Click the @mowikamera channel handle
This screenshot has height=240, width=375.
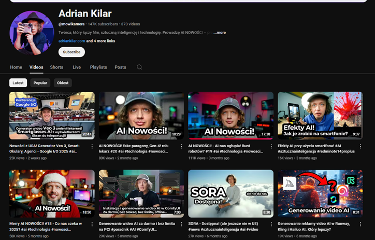(x=71, y=24)
